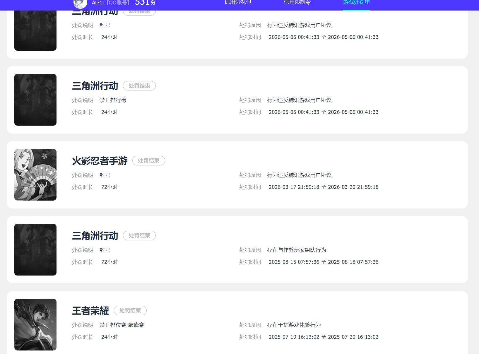Click 处罚结束 badge next to 火影忍者手游
479x354 pixels.
[x=149, y=160]
